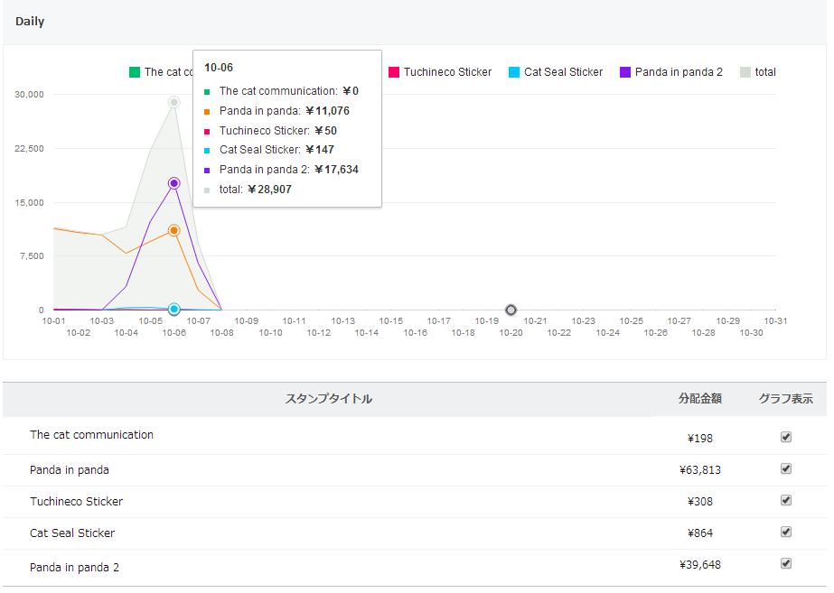
Task: Toggle the Cat Seal Sticker legend swatch
Action: [514, 72]
